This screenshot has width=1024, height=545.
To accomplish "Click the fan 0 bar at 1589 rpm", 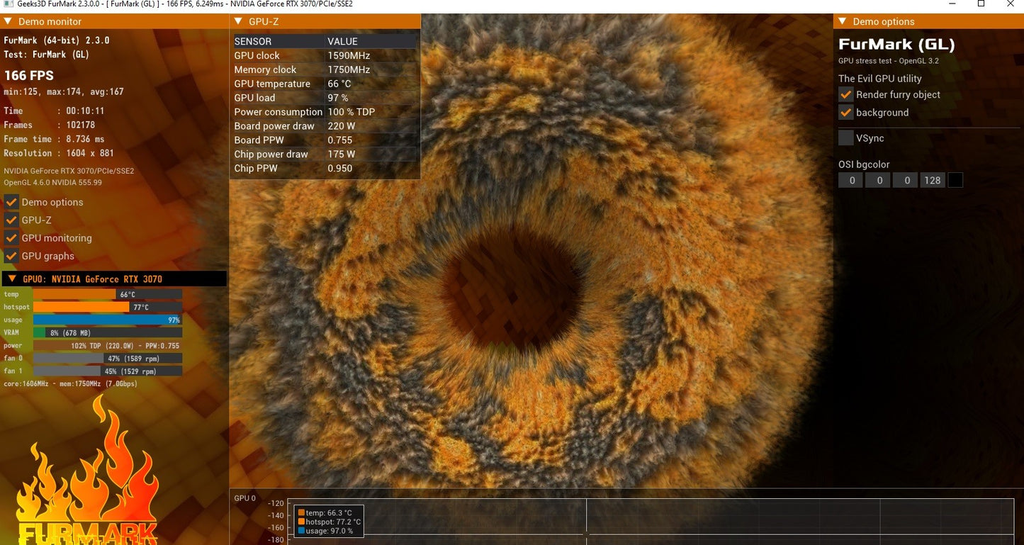I will point(108,358).
